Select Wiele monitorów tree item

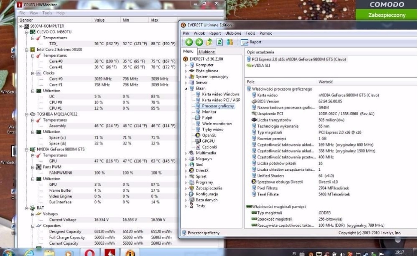tap(217, 124)
